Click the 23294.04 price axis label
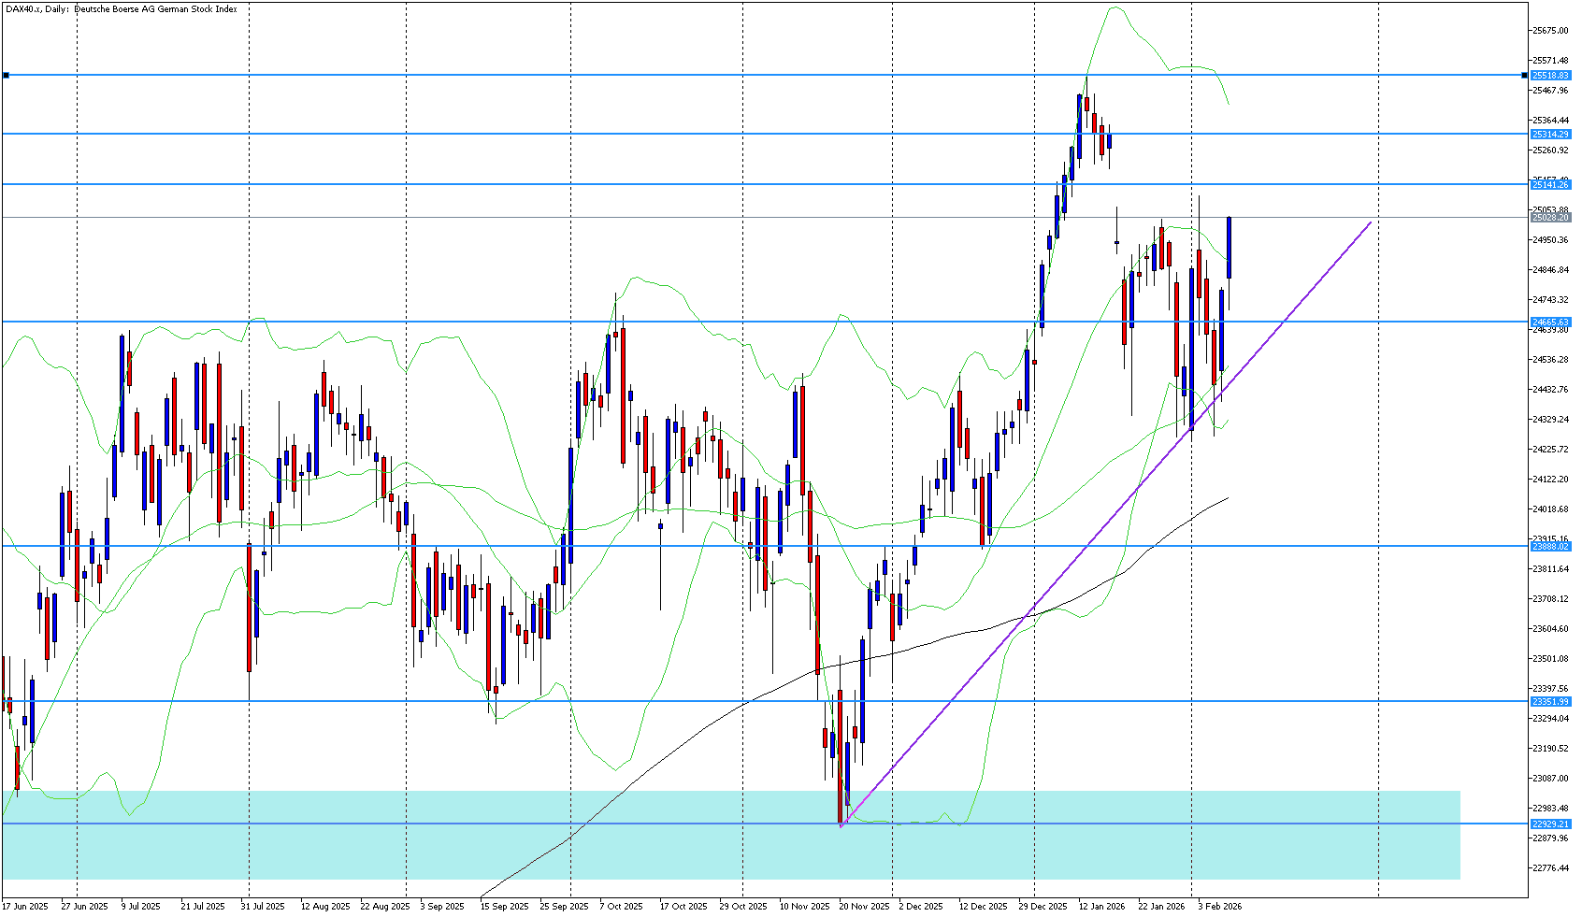Image resolution: width=1582 pixels, height=917 pixels. click(x=1551, y=719)
